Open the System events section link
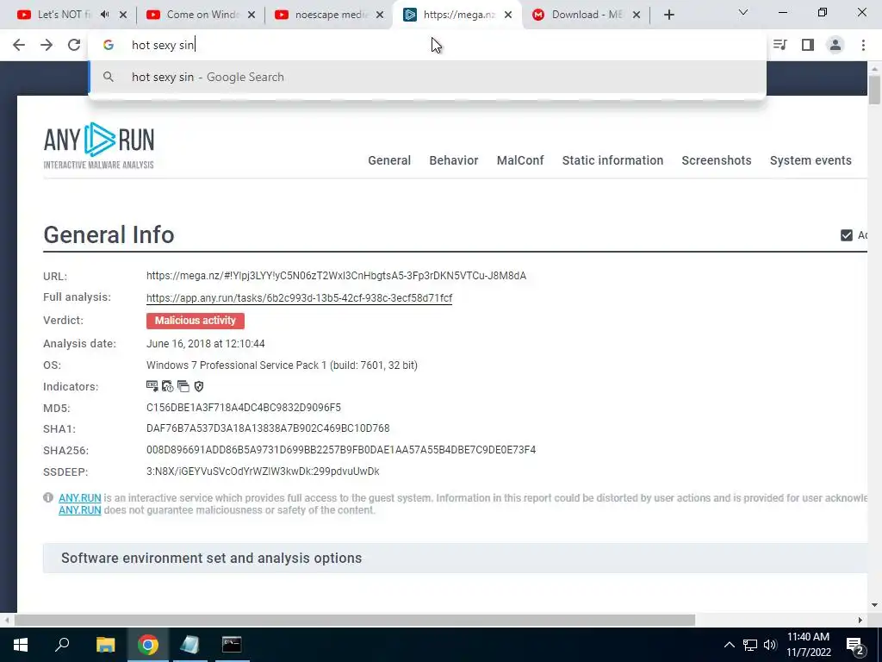 (x=811, y=160)
